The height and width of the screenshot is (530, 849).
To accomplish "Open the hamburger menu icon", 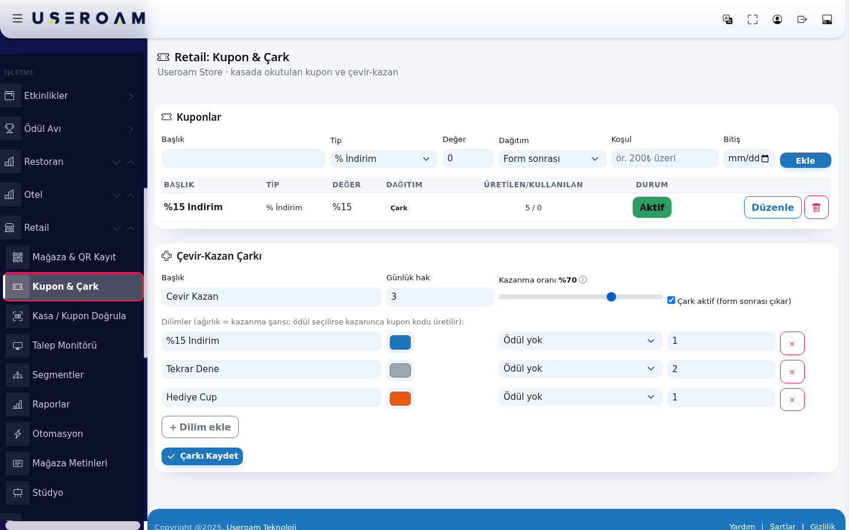I will pos(18,19).
